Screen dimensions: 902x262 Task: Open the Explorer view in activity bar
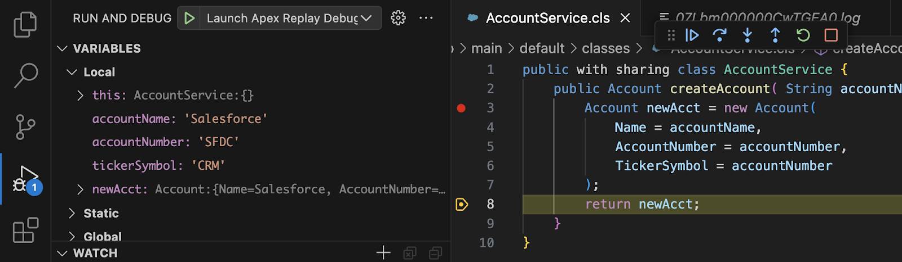click(25, 24)
